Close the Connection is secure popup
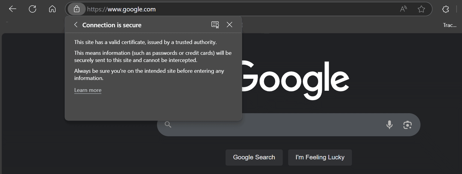 point(229,25)
